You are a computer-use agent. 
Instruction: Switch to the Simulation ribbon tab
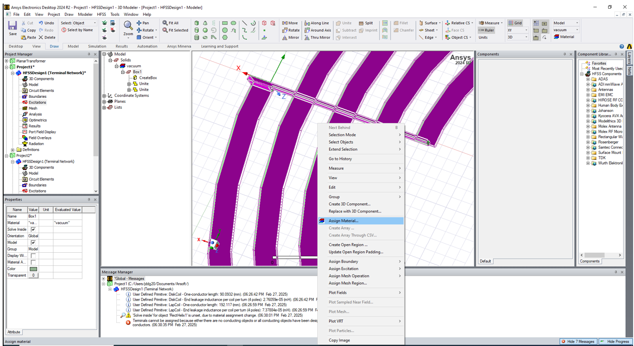97,46
